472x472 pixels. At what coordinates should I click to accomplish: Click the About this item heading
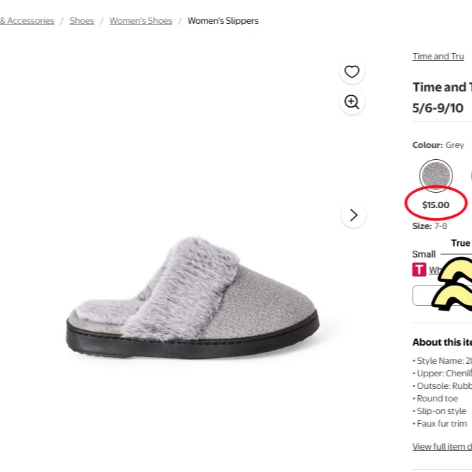[442, 342]
